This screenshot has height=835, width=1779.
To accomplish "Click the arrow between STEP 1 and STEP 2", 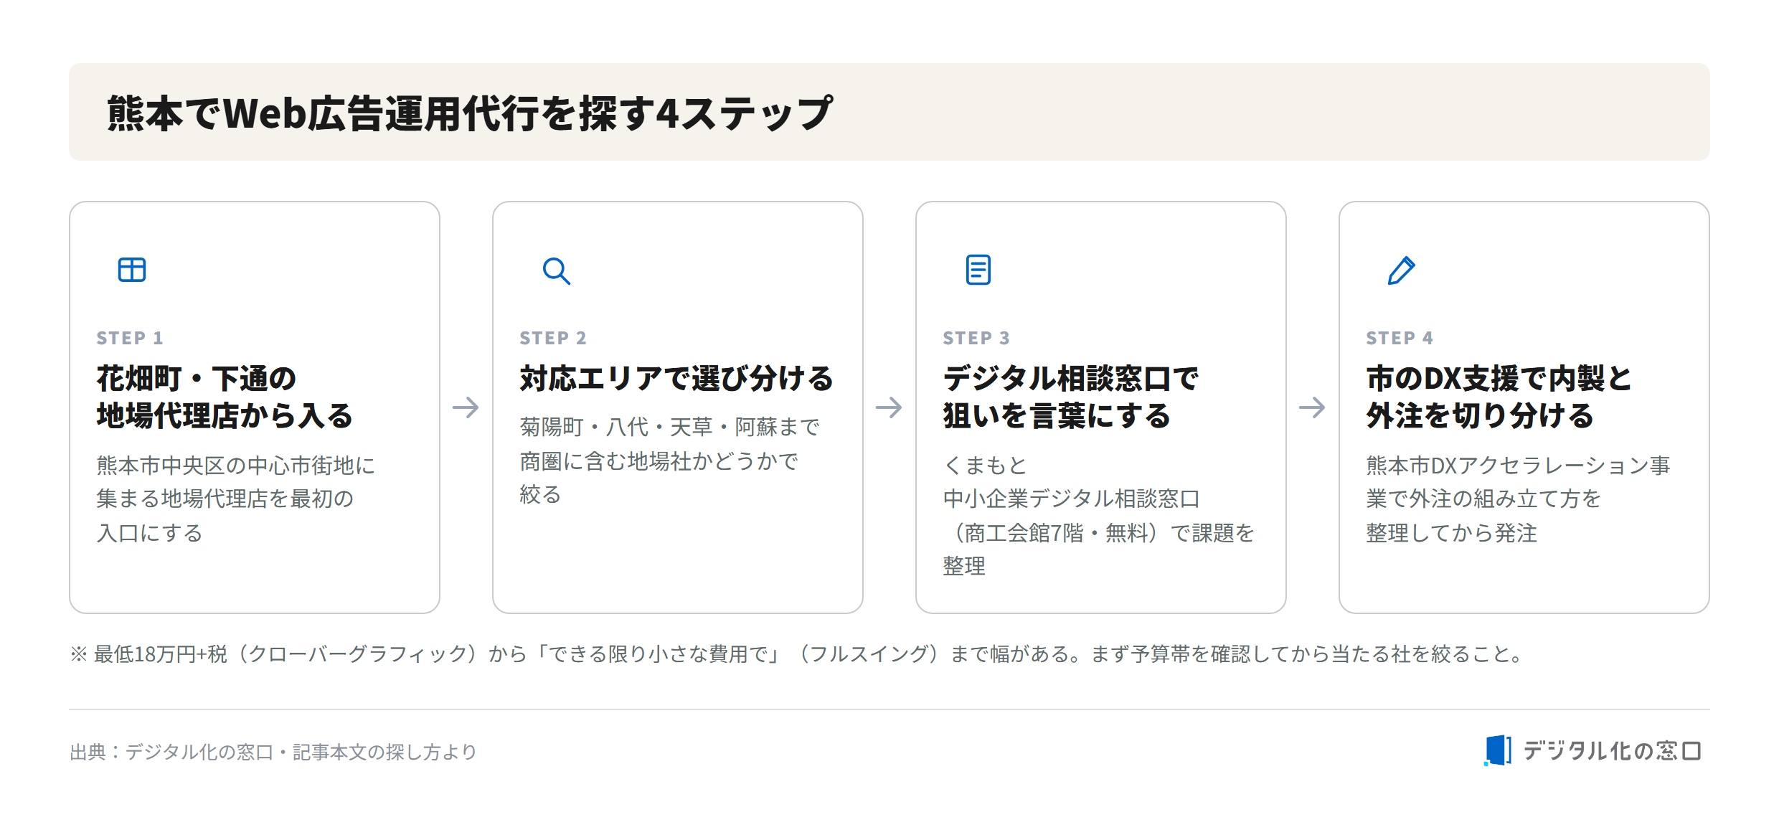I will [466, 407].
